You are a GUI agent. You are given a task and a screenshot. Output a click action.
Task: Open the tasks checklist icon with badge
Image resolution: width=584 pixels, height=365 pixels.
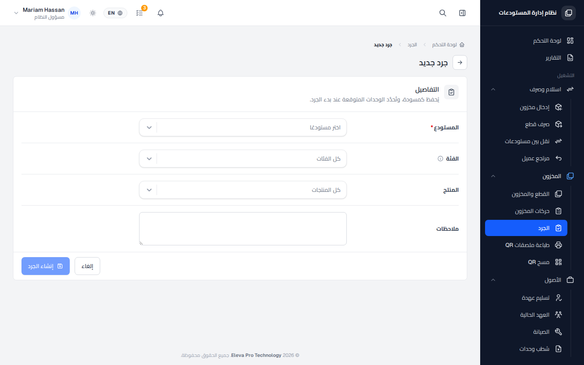tap(140, 13)
